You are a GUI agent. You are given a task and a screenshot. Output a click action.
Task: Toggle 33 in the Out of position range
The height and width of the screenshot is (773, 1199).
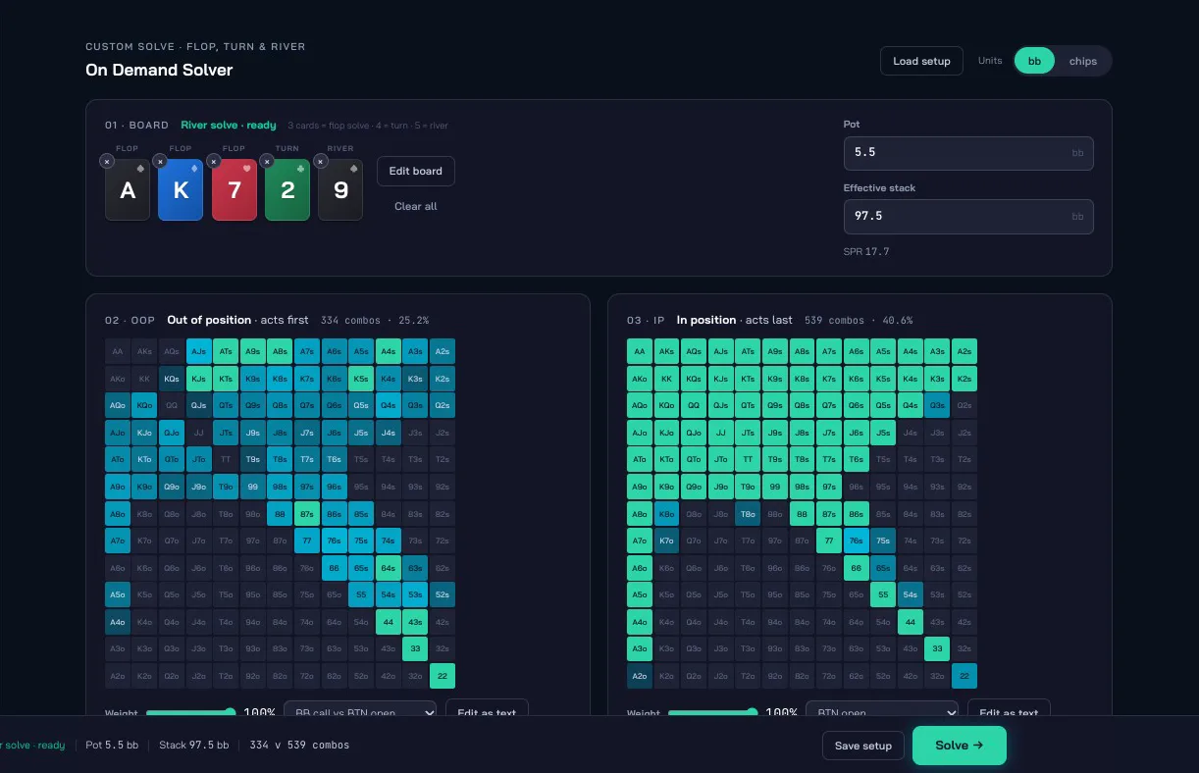click(416, 648)
